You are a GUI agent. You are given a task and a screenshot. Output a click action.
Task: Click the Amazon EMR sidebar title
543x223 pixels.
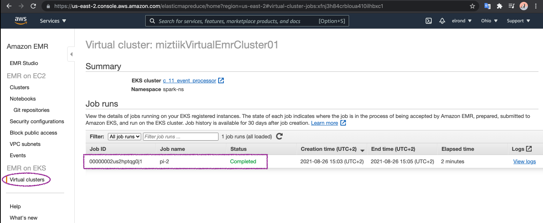pos(28,46)
